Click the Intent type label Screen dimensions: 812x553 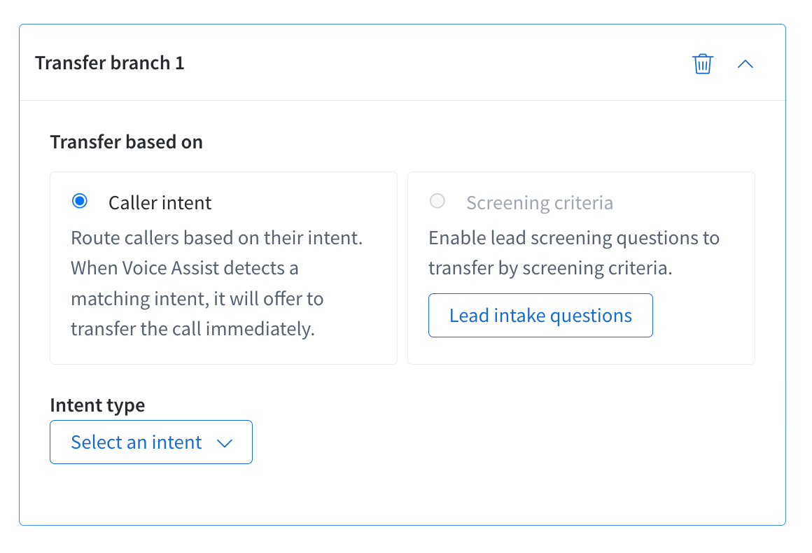(x=97, y=405)
